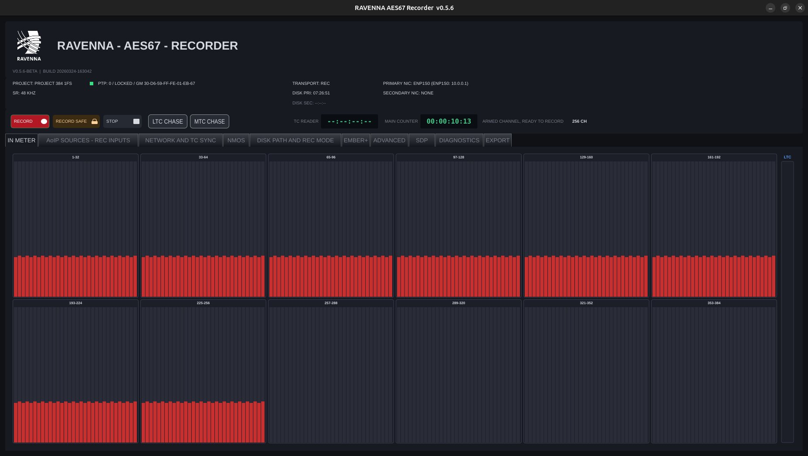
Task: Click the lock icon on RECORD SAFE
Action: tap(95, 121)
